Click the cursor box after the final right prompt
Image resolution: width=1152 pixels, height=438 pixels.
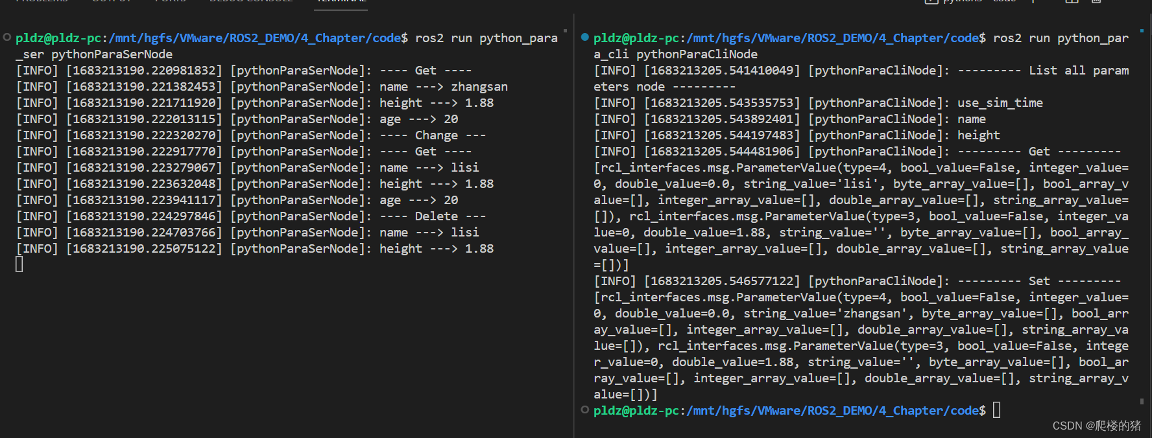997,410
